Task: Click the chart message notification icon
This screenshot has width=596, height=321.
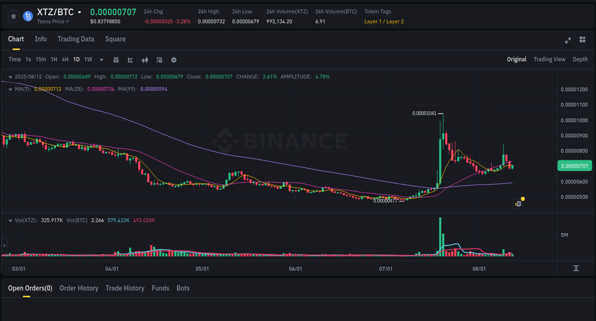Action: tap(518, 204)
